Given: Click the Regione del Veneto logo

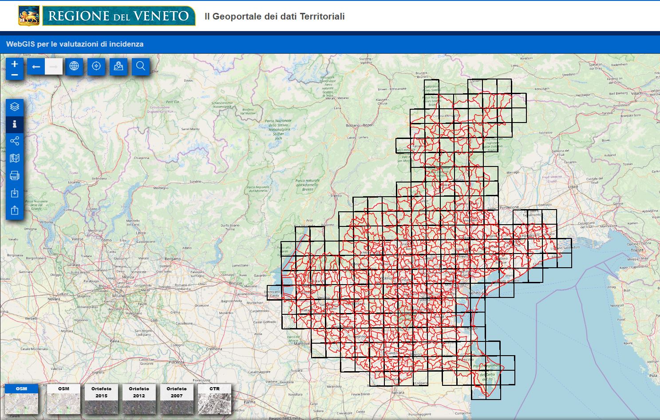Looking at the screenshot, I should 107,16.
